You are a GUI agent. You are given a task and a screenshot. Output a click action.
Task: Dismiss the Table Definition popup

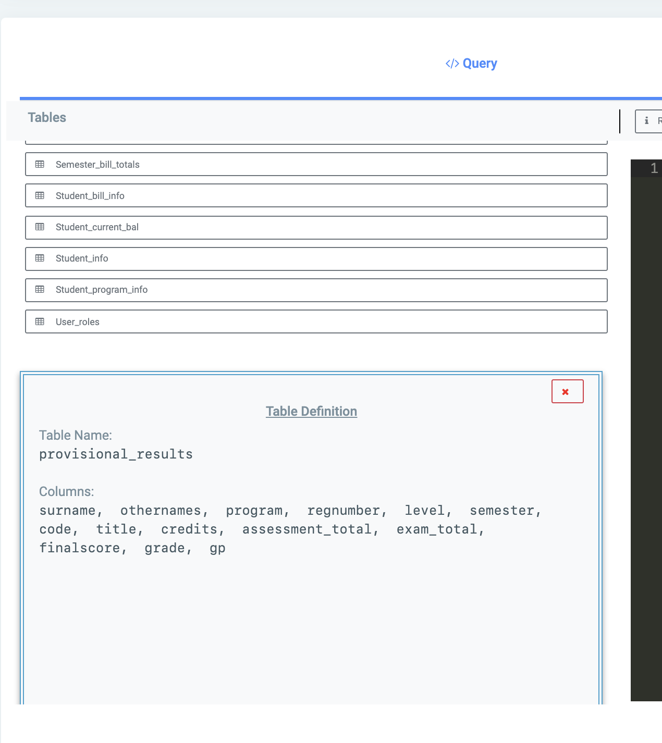(567, 391)
